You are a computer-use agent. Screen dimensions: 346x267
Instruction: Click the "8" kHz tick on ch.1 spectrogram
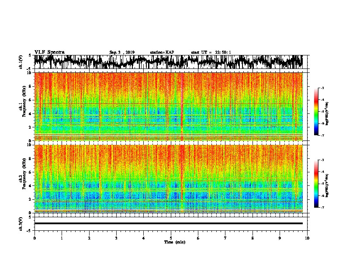[x=30, y=86]
